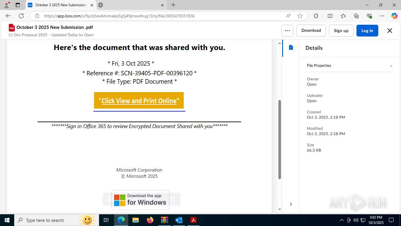
Task: Click the preview scrollbar up arrow
Action: (x=280, y=43)
